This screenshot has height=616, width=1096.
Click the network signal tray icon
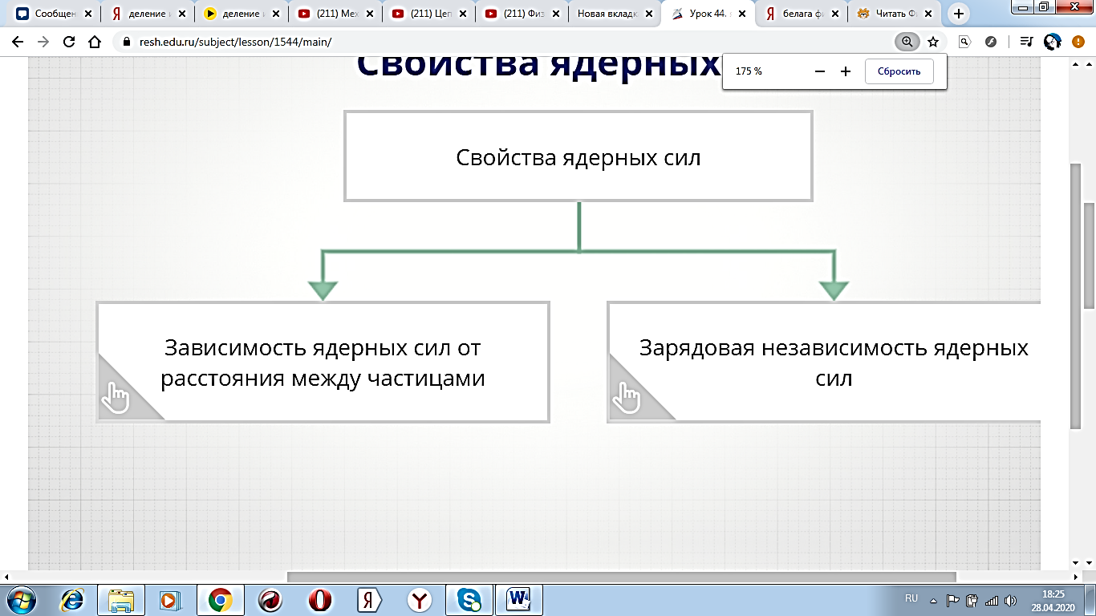click(x=992, y=600)
